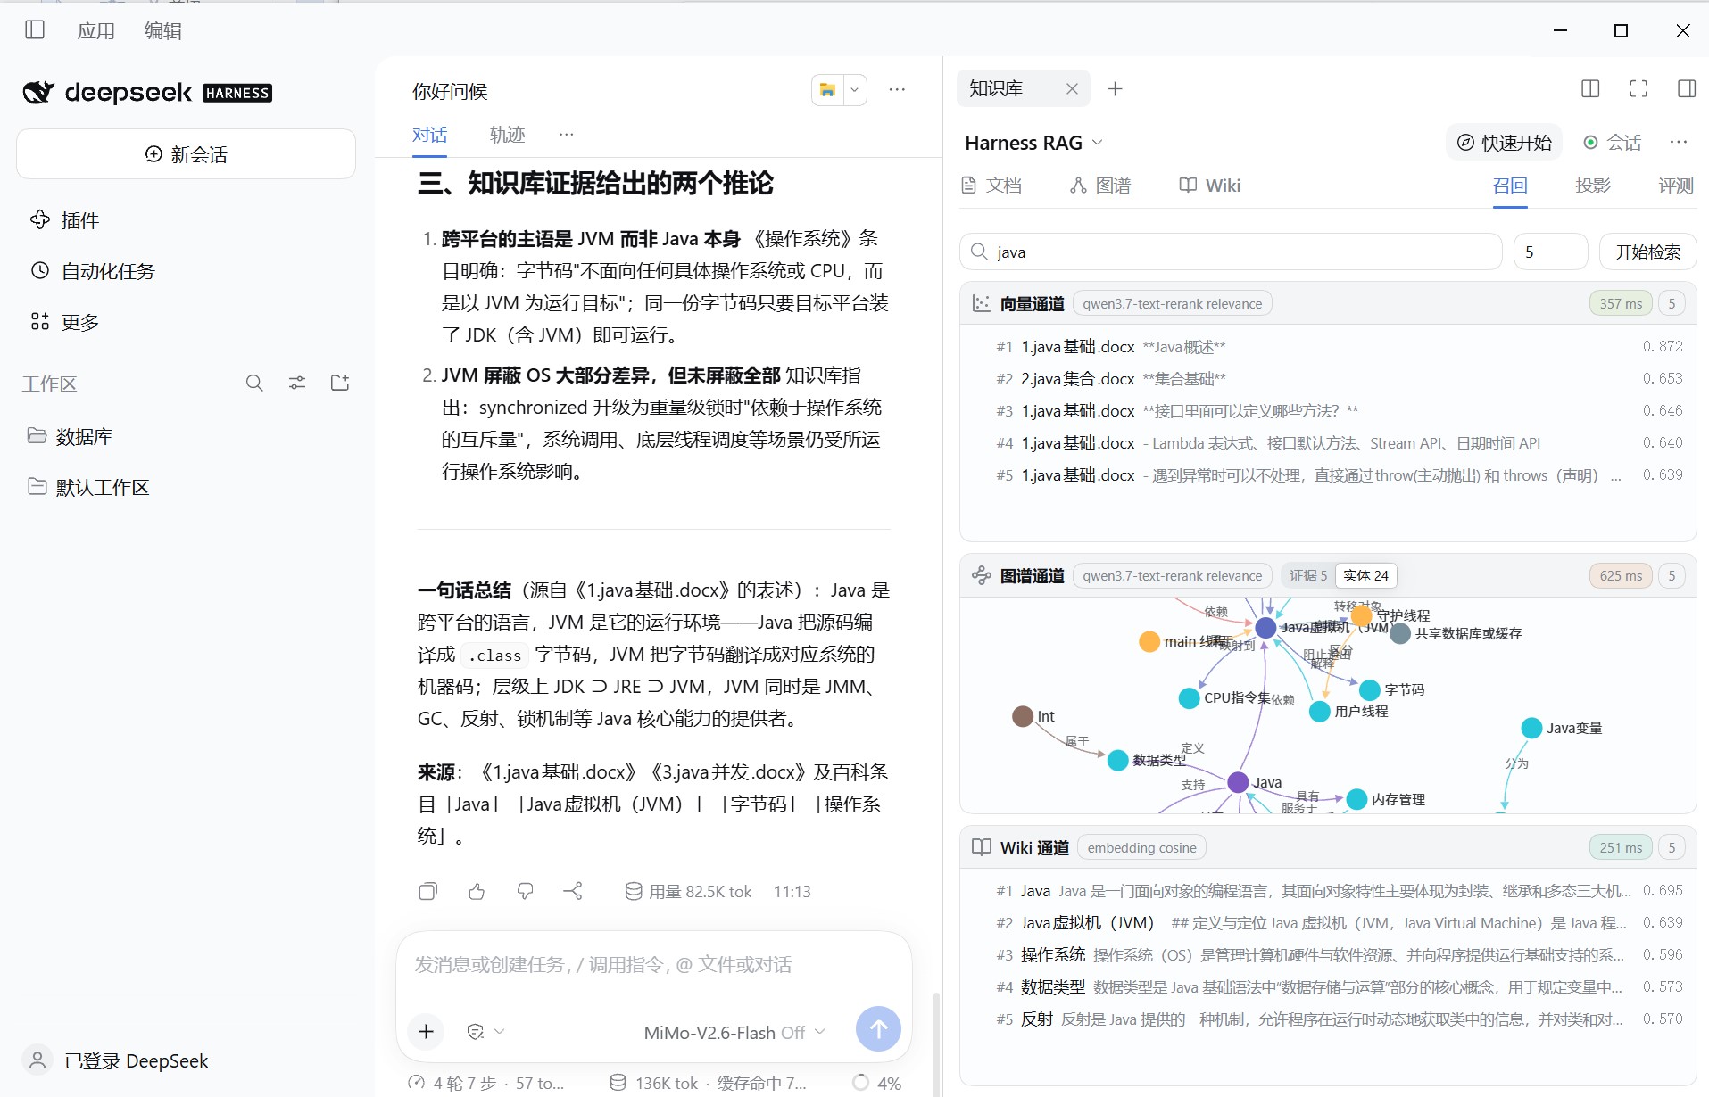Screen dimensions: 1709x1097
Task: Click the message input box
Action: click(x=653, y=965)
